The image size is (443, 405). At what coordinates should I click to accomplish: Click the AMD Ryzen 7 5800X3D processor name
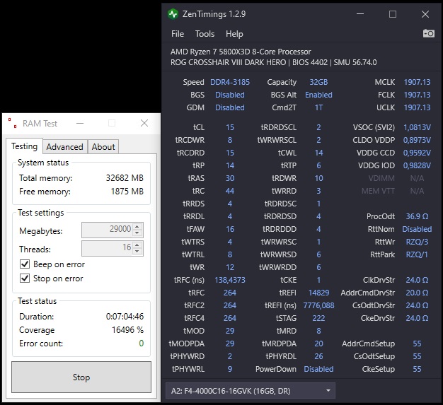pos(241,52)
